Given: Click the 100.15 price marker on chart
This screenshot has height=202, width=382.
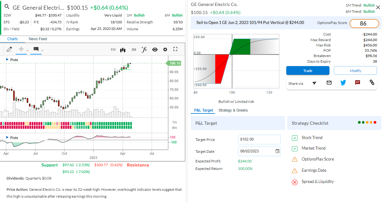Looking at the screenshot, I should [x=174, y=63].
